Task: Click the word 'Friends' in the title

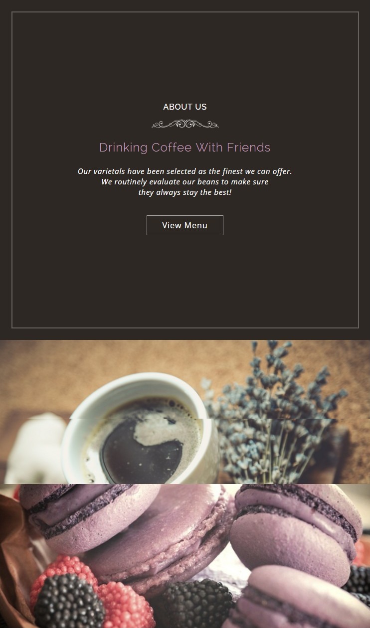Action: [248, 148]
